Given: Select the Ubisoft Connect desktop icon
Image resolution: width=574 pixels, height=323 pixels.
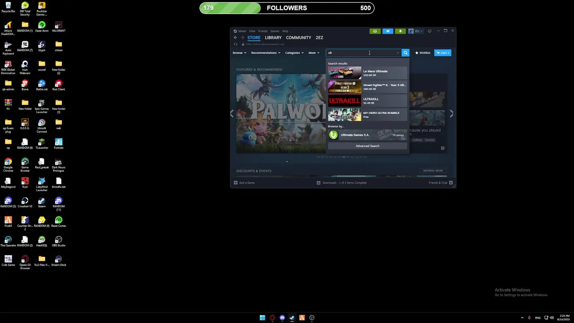Looking at the screenshot, I should (x=42, y=126).
